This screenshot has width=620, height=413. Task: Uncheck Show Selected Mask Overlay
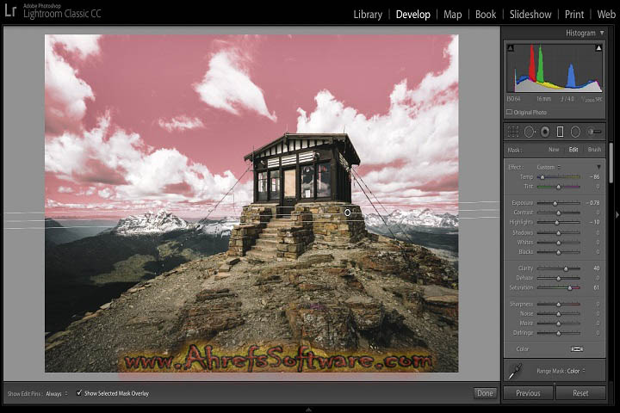point(80,393)
